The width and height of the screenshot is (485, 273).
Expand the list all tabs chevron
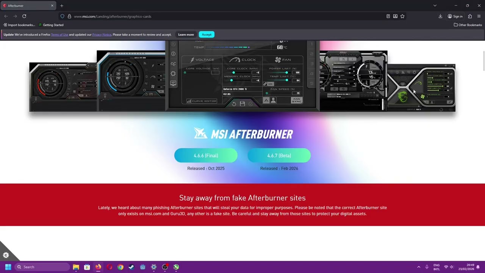(x=435, y=6)
